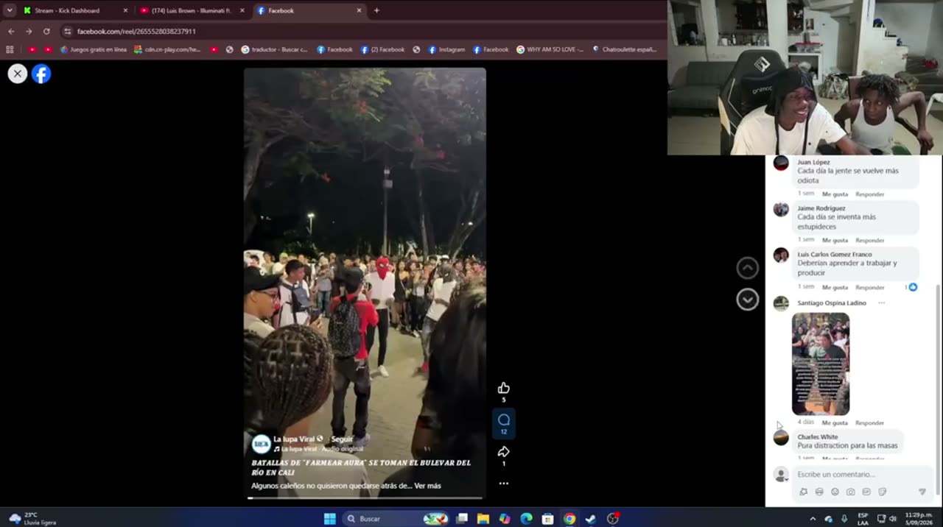Image resolution: width=943 pixels, height=527 pixels.
Task: Open the tab search dropdown arrow
Action: (x=10, y=10)
